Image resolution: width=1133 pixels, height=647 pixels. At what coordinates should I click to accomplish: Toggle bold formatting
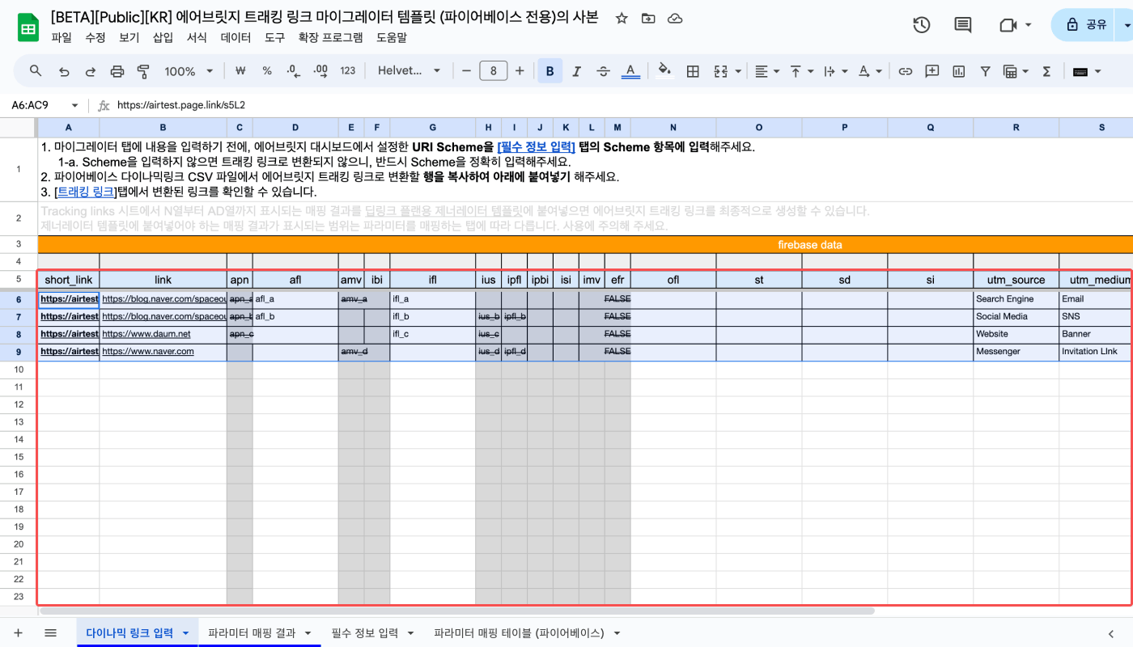[550, 71]
